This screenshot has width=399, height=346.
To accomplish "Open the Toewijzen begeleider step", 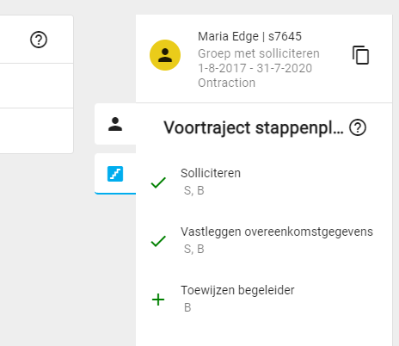I will pos(264,299).
